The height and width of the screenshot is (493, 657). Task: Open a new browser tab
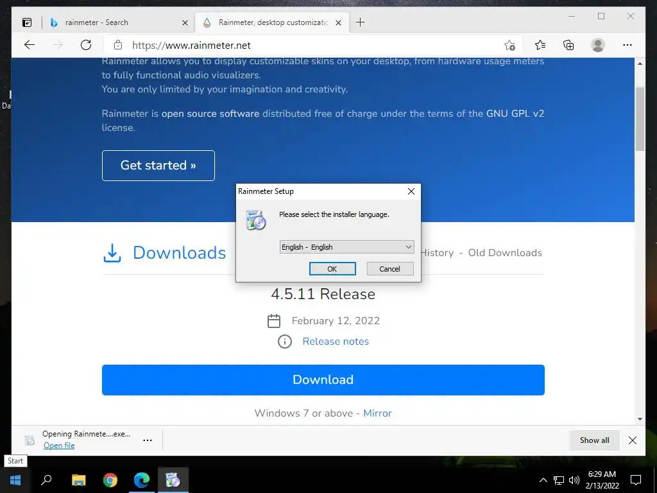click(x=361, y=22)
